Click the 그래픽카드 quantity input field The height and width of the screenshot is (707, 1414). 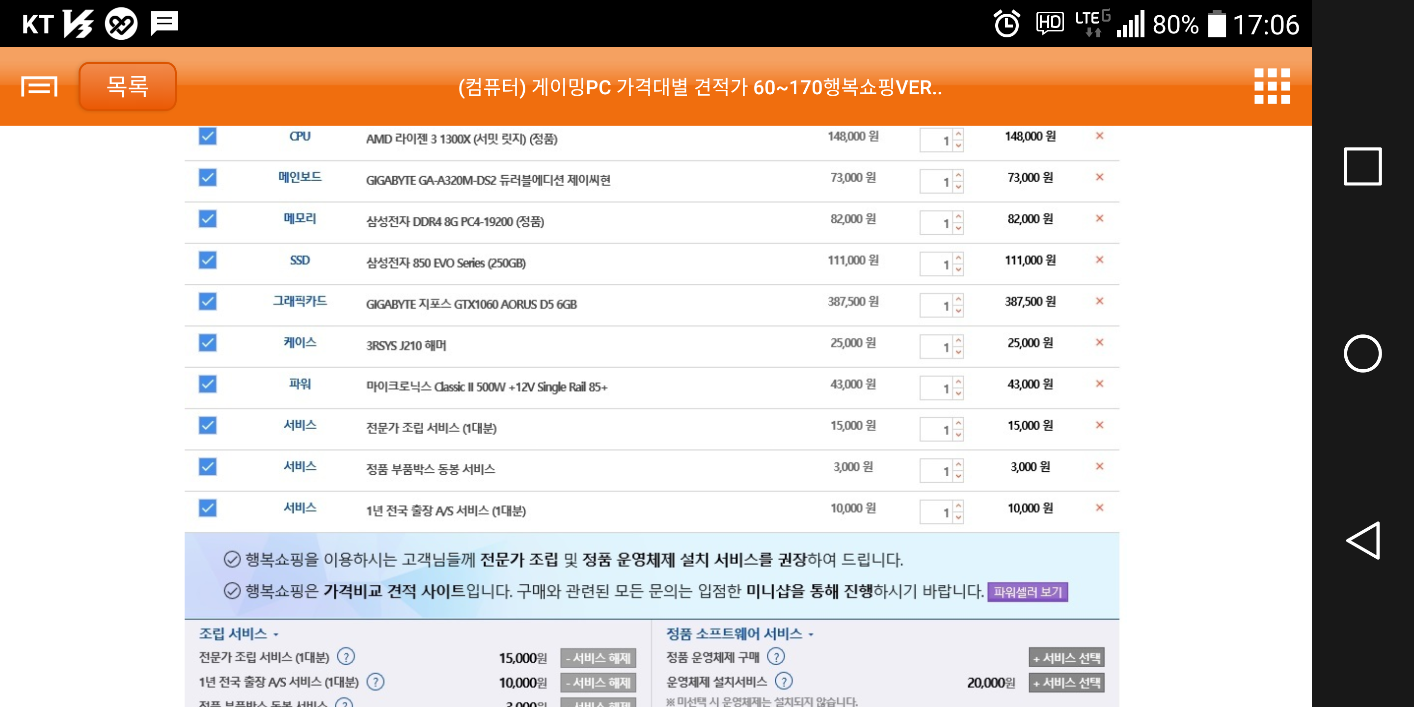point(936,305)
